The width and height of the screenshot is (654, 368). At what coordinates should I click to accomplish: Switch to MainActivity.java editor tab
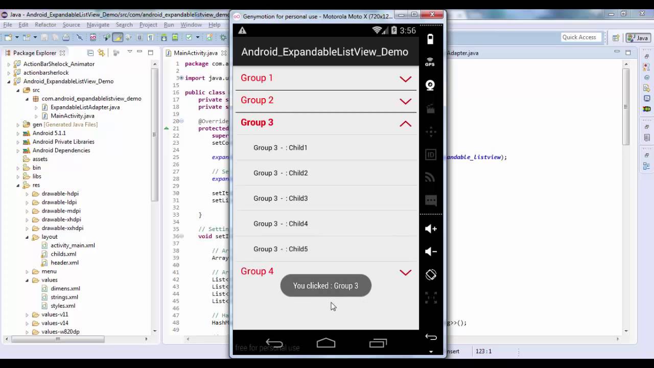[196, 53]
